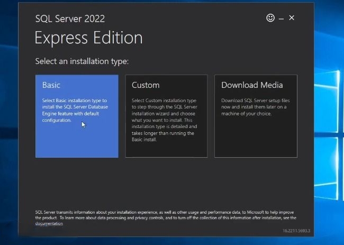Image resolution: width=344 pixels, height=245 pixels.
Task: Select the Download Media tile
Action: click(x=256, y=116)
